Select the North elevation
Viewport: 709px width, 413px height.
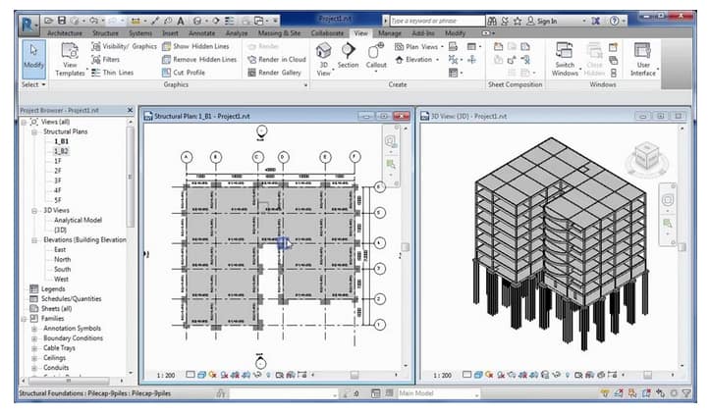point(63,259)
